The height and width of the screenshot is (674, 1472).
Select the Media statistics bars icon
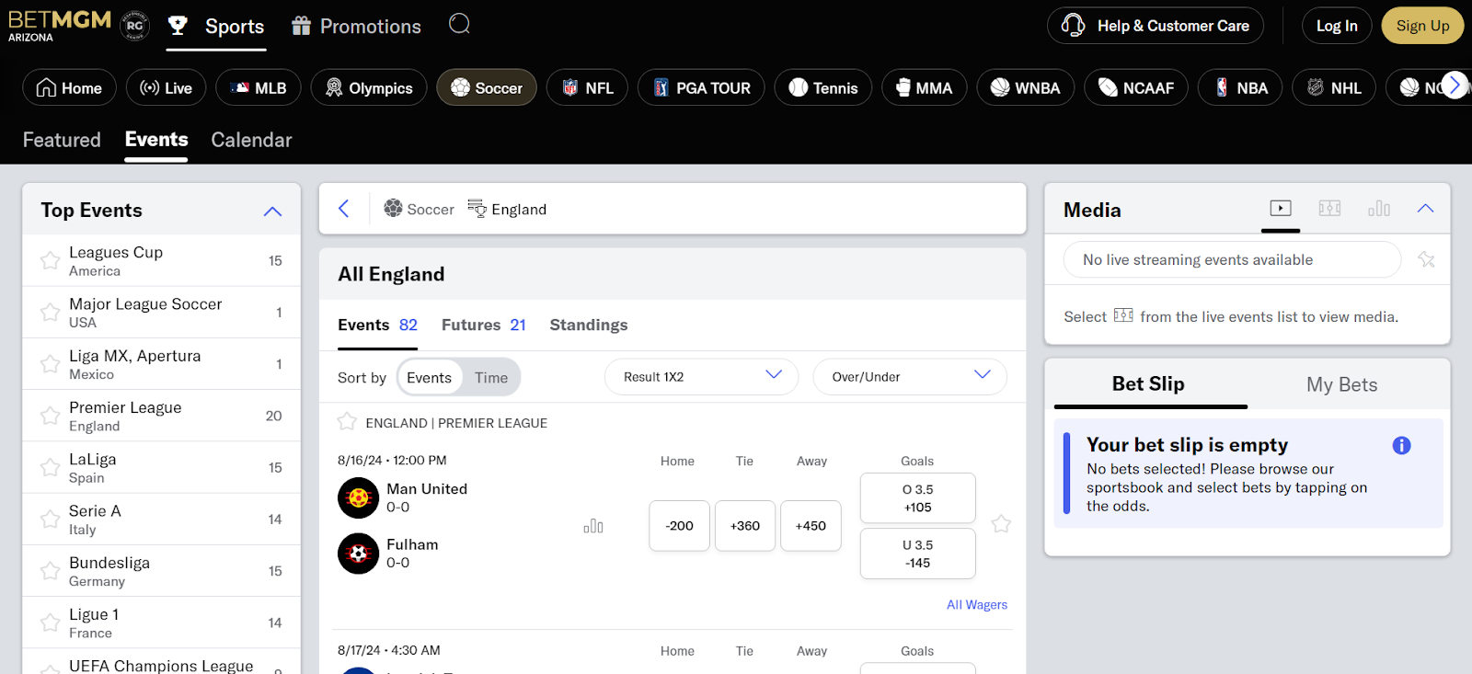click(1379, 209)
